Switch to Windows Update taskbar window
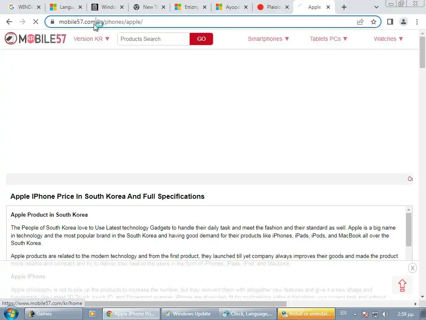The height and width of the screenshot is (320, 426). [190, 314]
